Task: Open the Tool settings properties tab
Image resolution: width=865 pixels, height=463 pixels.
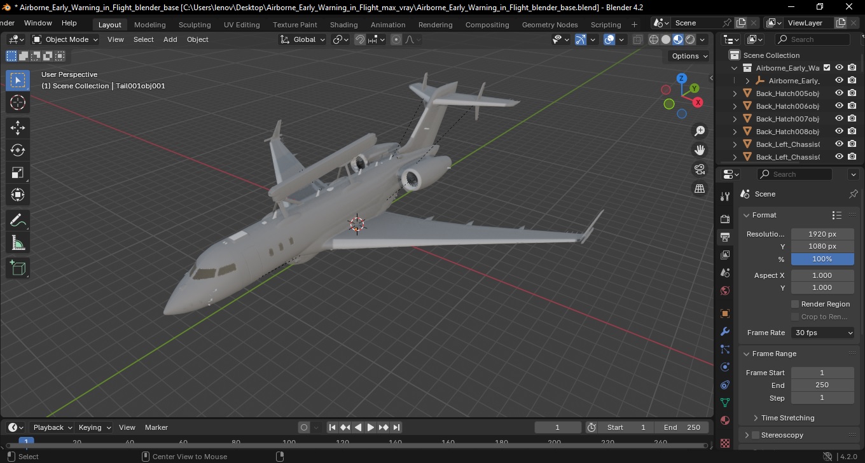Action: pyautogui.click(x=725, y=196)
